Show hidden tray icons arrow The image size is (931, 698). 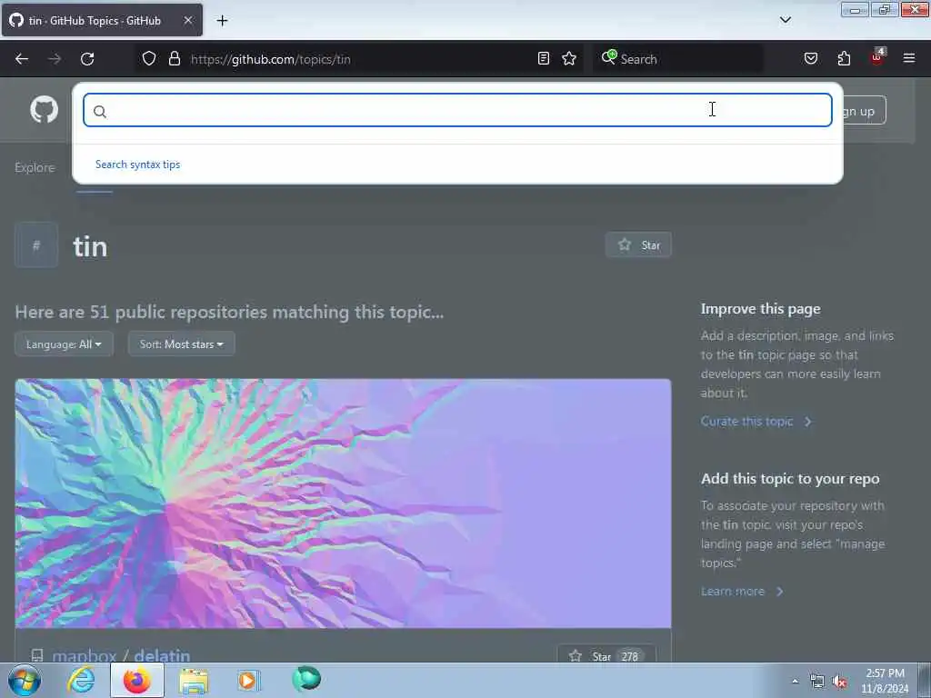(x=795, y=682)
